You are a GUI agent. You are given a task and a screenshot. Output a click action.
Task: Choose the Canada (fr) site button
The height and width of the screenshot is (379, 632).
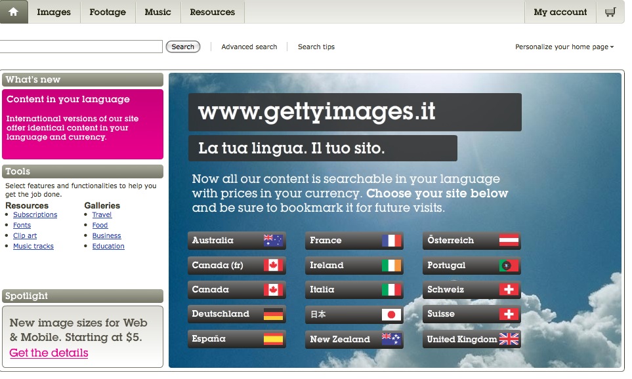(x=237, y=266)
